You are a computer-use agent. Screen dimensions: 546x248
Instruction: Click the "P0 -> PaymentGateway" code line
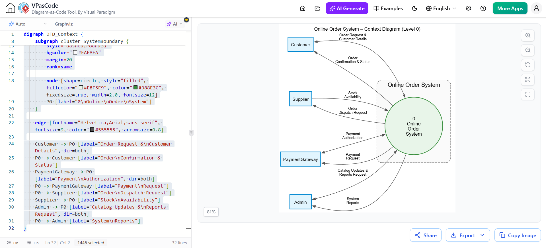[x=102, y=186]
